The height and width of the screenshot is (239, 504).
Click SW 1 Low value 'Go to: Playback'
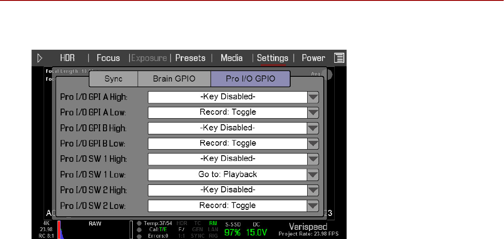click(228, 175)
